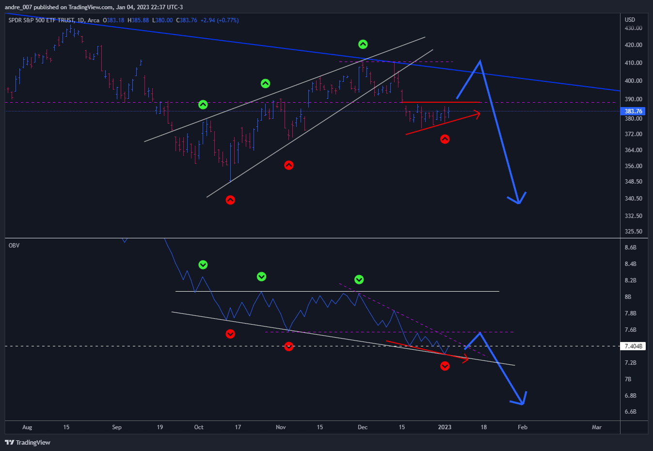Screen dimensions: 653x451
Task: Click the OBV value label 7.404B
Action: click(x=634, y=346)
